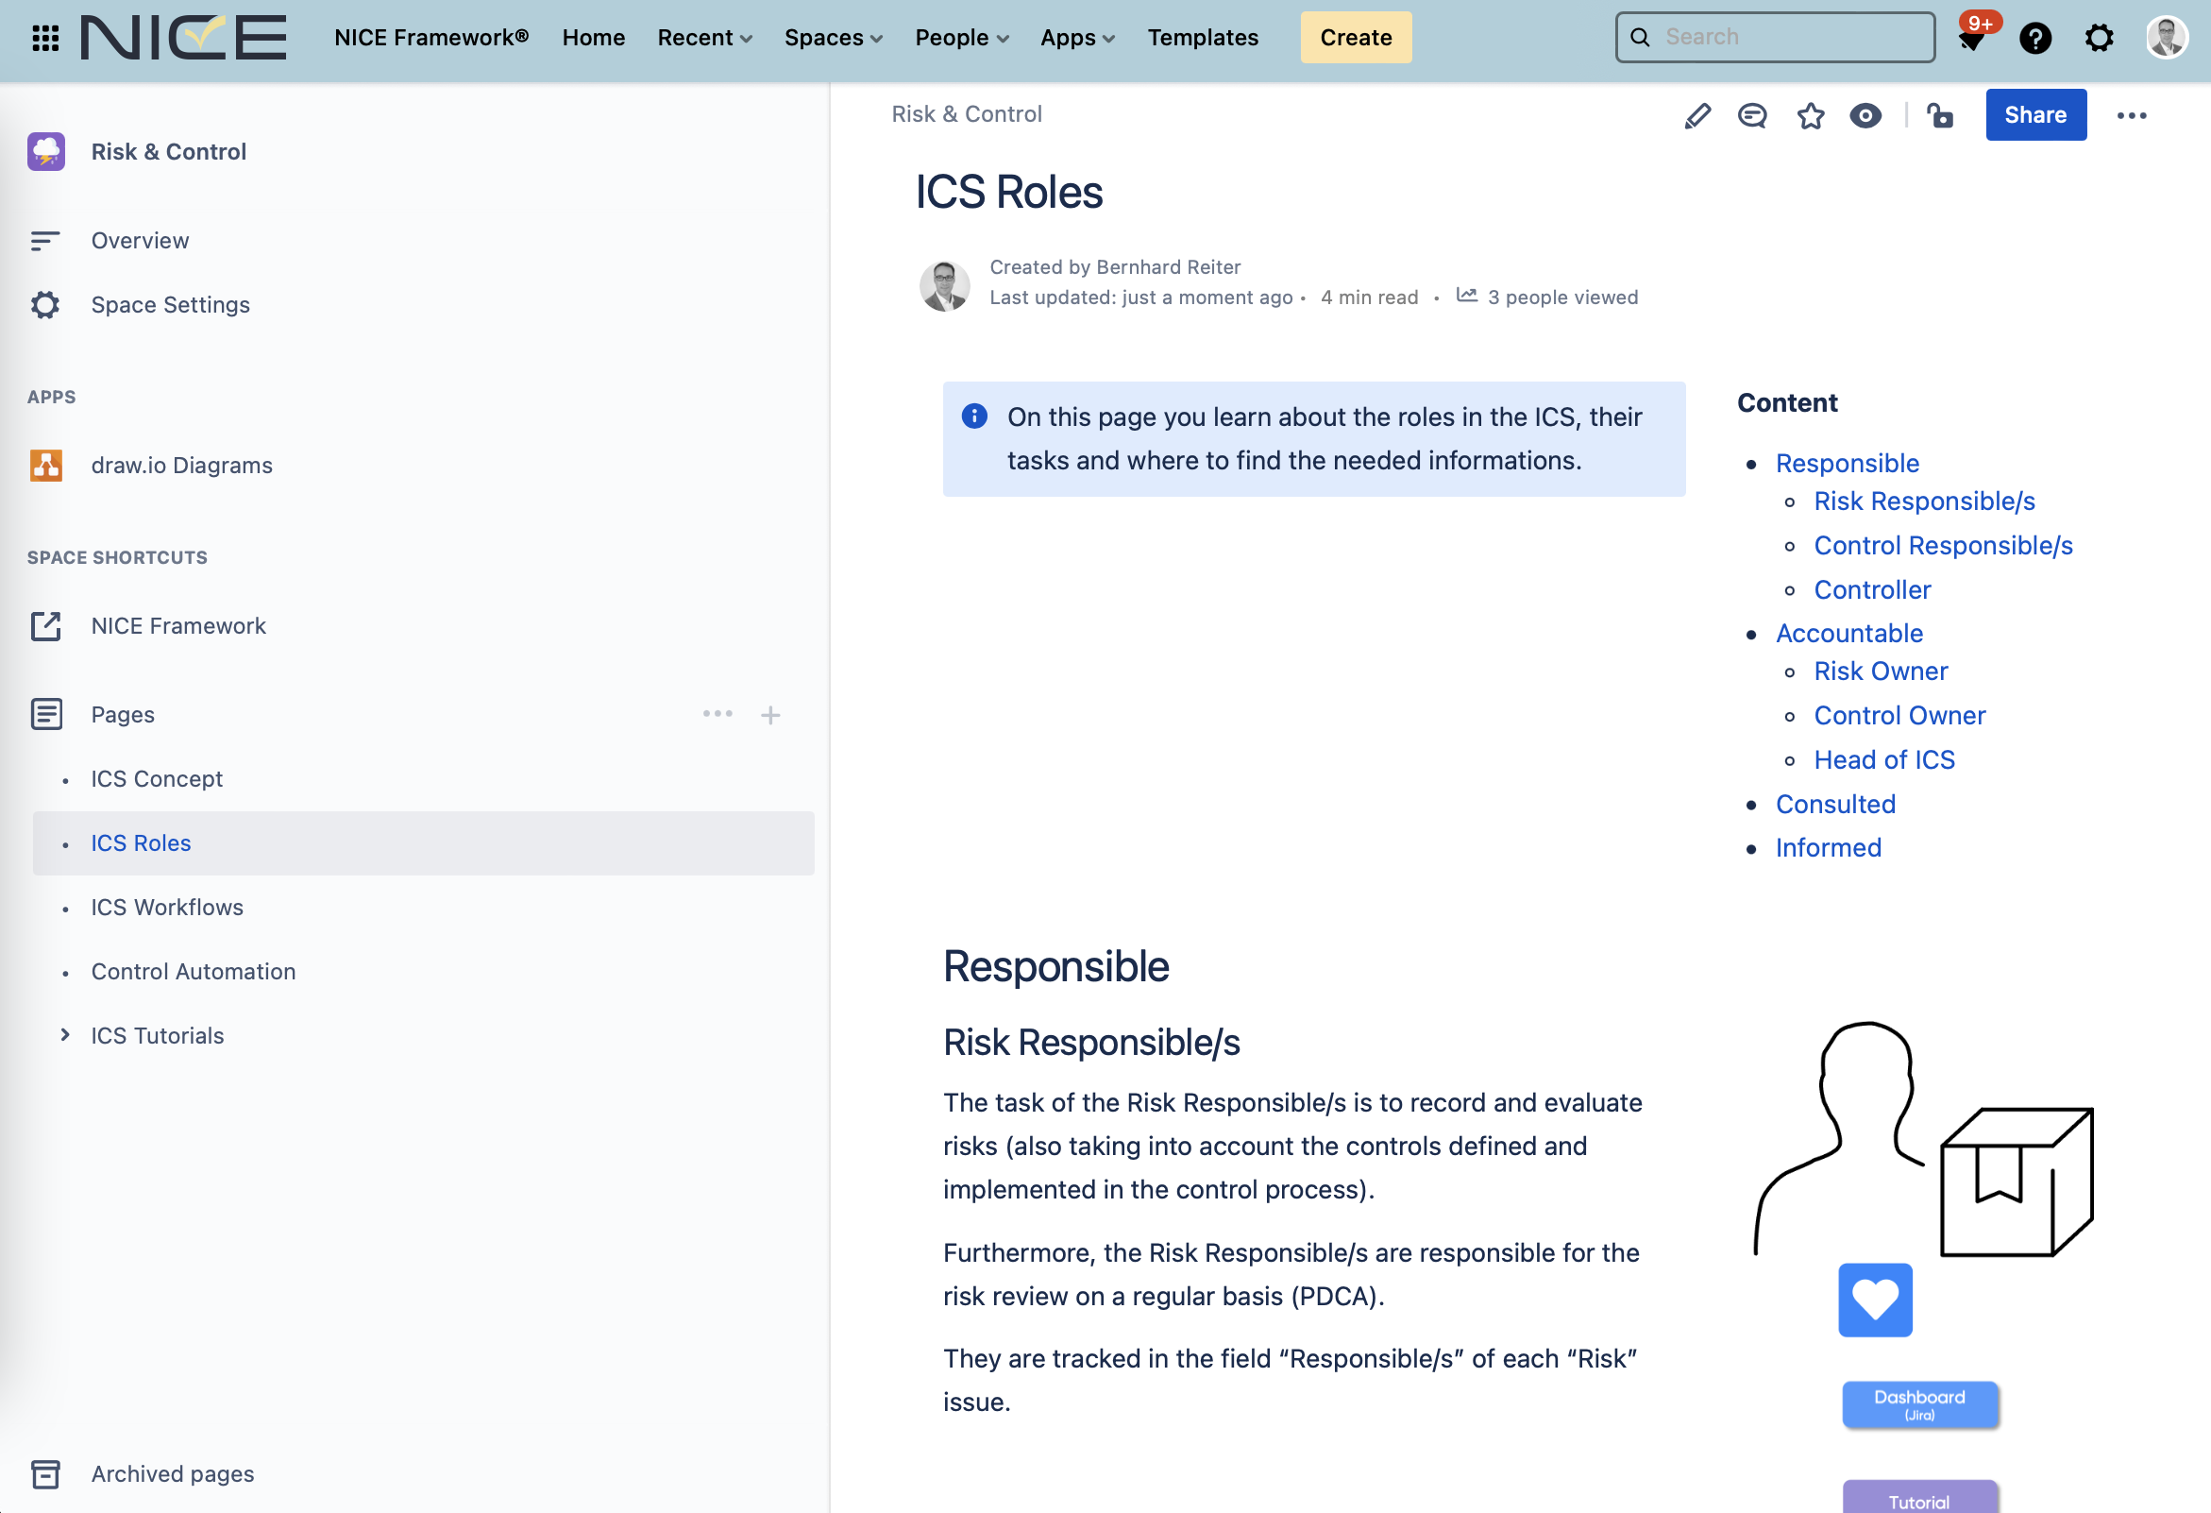The height and width of the screenshot is (1513, 2211).
Task: Open notifications with 9+ badge
Action: pos(1971,38)
